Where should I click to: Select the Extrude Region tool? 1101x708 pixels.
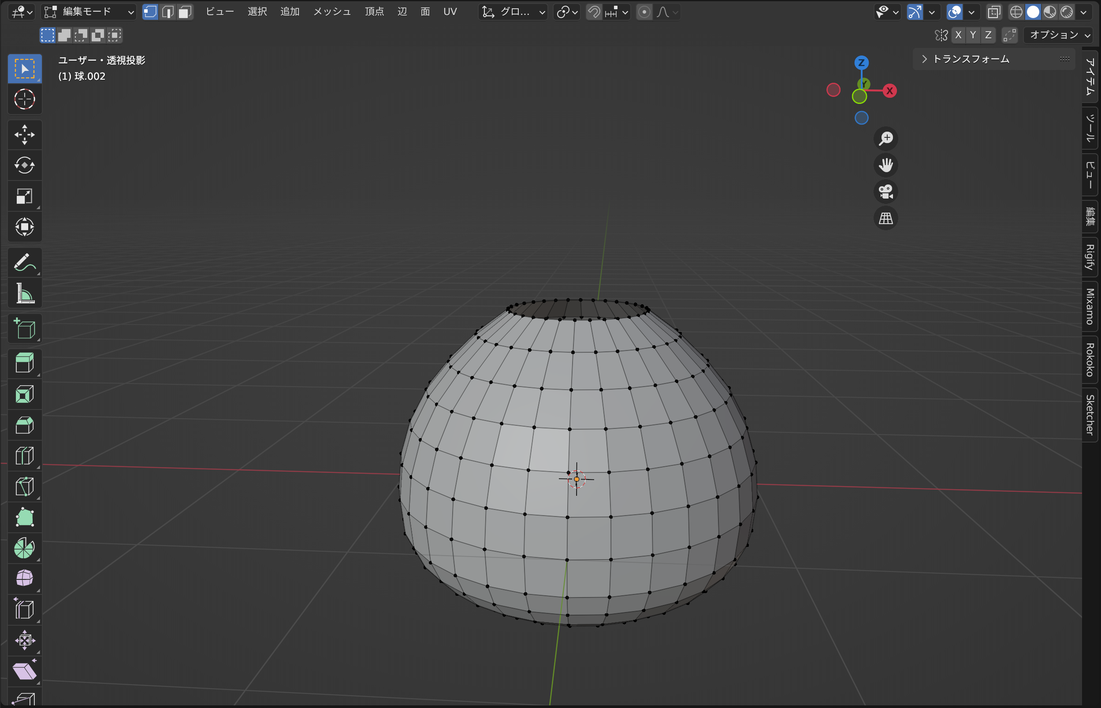[25, 363]
